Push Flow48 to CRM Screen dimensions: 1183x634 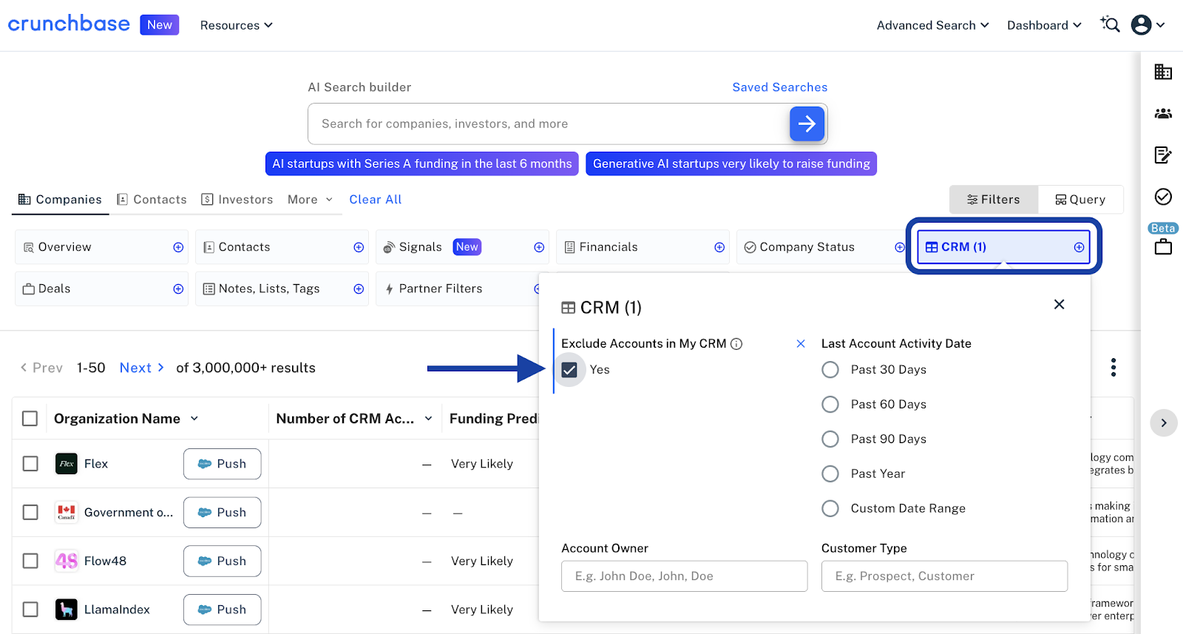coord(222,561)
